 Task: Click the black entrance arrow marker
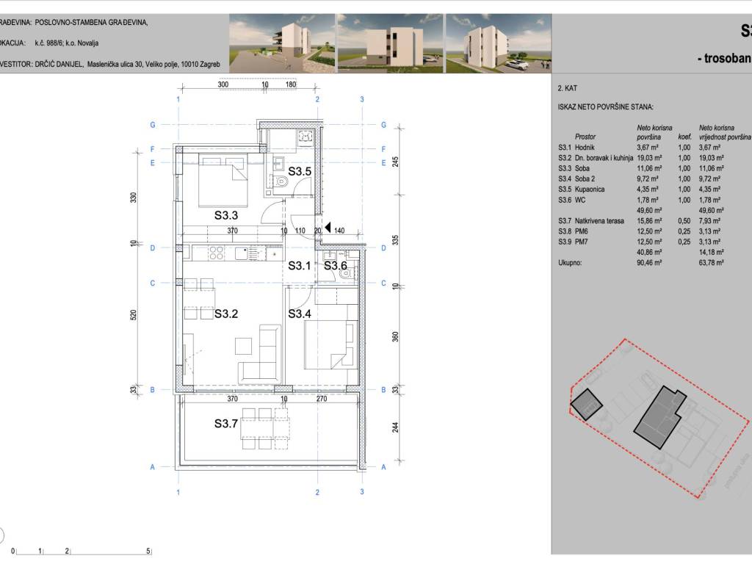tap(328, 229)
